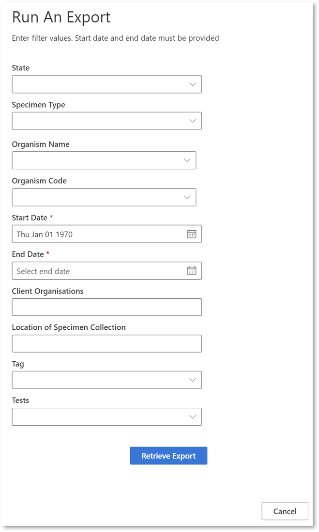Click the Select end date field
The width and height of the screenshot is (319, 532).
[106, 271]
